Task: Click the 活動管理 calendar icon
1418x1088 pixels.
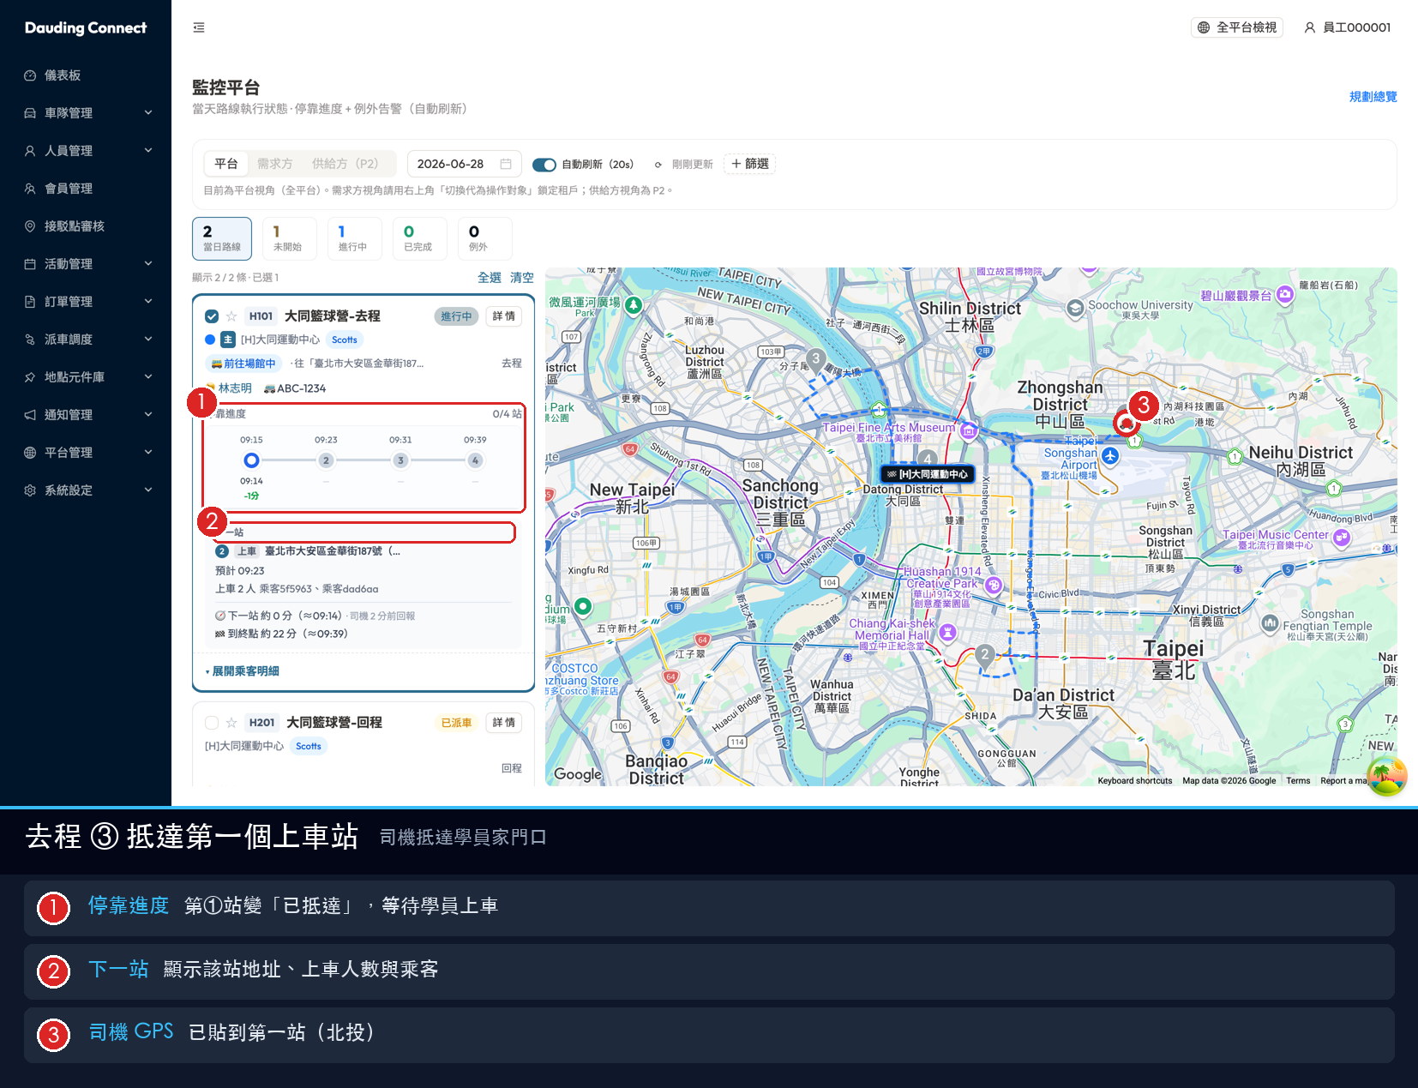Action: (x=30, y=264)
